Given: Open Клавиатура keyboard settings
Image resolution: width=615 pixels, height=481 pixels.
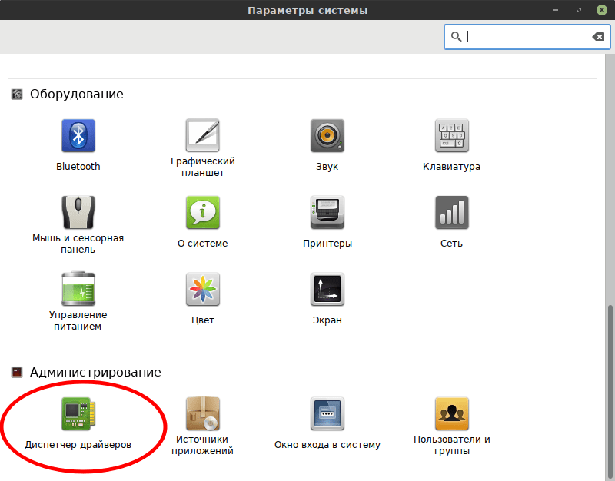Looking at the screenshot, I should tap(451, 137).
